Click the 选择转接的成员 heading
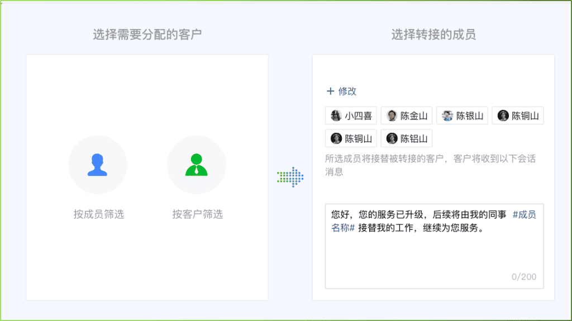 click(x=433, y=35)
